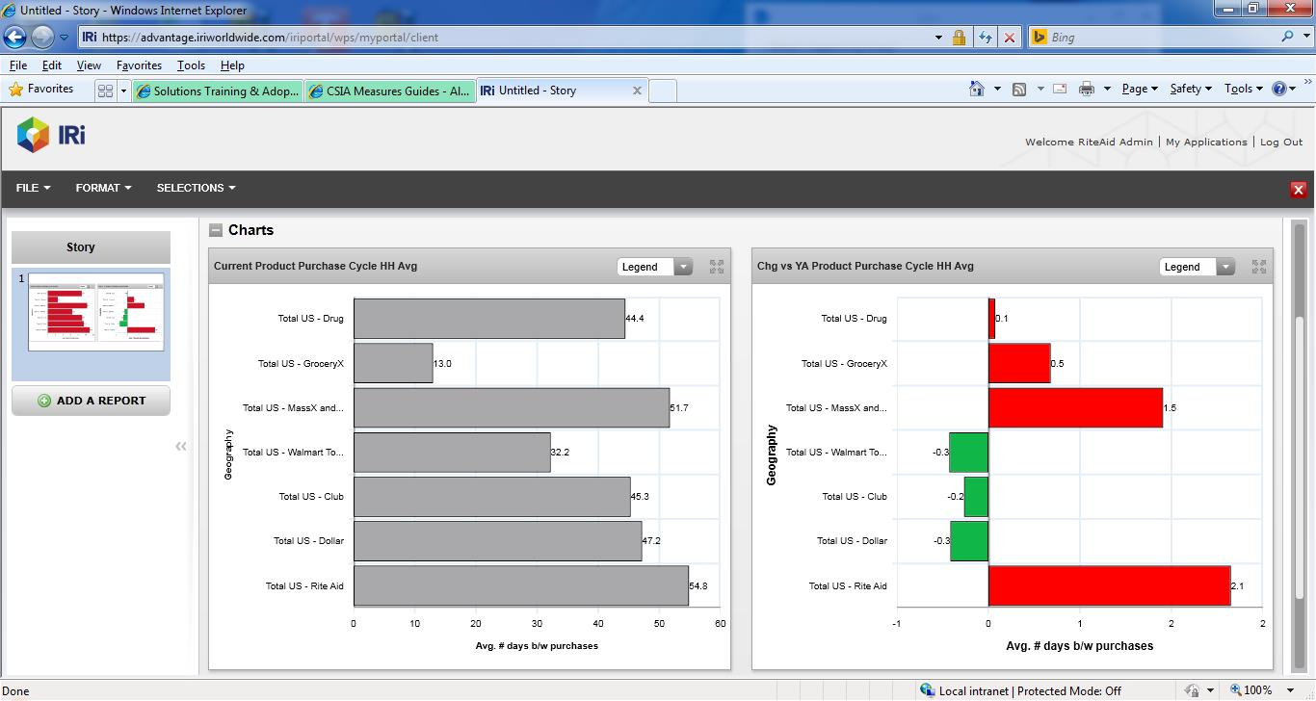Image resolution: width=1316 pixels, height=701 pixels.
Task: Click the Quick Tabs grid icon
Action: (x=105, y=91)
